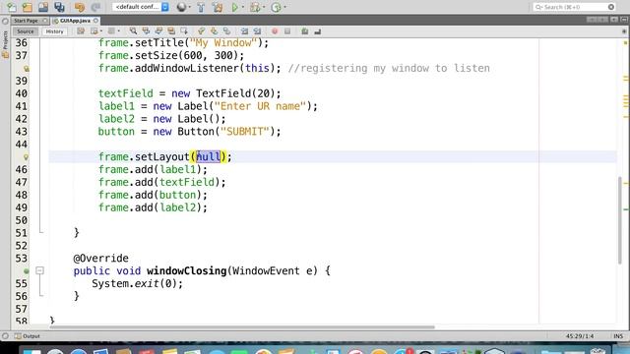Click the Profile Project icon
The image size is (630, 354).
coord(276,7)
